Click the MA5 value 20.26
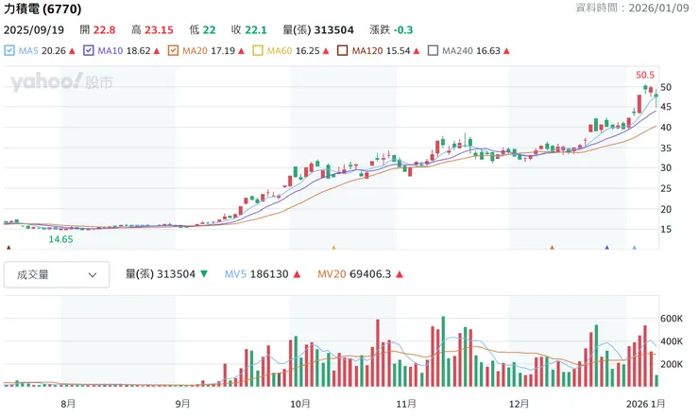 click(54, 50)
